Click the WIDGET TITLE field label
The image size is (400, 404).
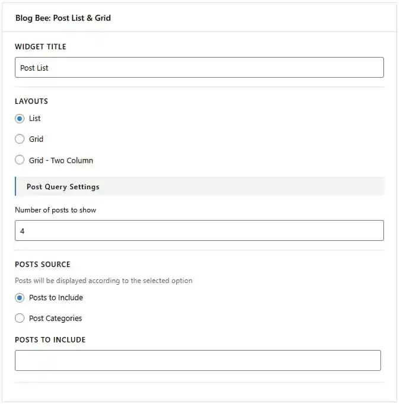pyautogui.click(x=40, y=47)
